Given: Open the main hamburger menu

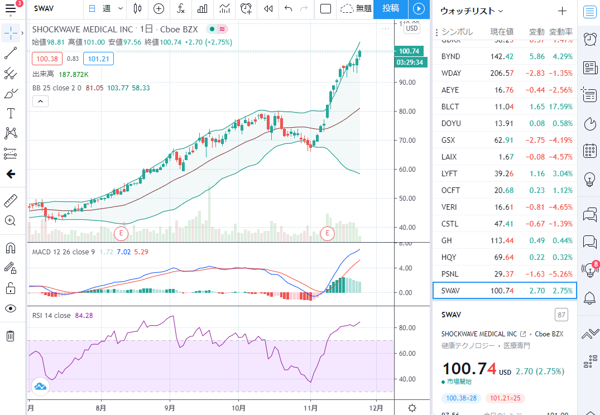Looking at the screenshot, I should [11, 8].
